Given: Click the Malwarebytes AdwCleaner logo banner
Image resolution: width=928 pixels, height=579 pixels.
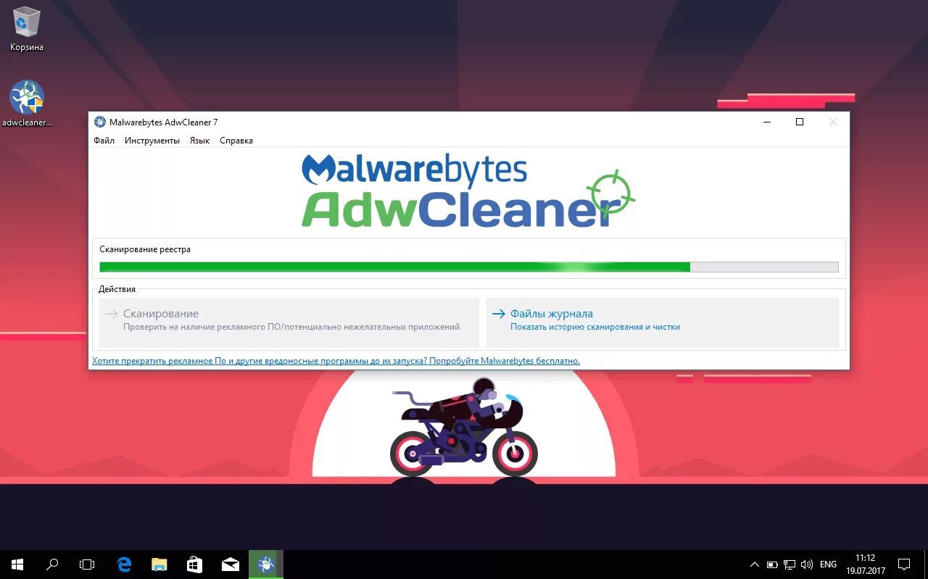Looking at the screenshot, I should click(x=468, y=190).
